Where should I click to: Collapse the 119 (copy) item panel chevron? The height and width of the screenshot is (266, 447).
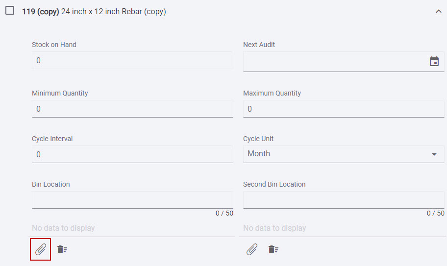439,11
